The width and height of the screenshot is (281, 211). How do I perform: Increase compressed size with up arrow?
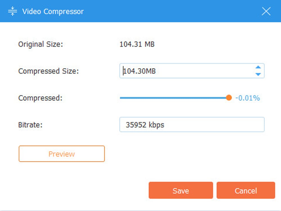(x=258, y=67)
